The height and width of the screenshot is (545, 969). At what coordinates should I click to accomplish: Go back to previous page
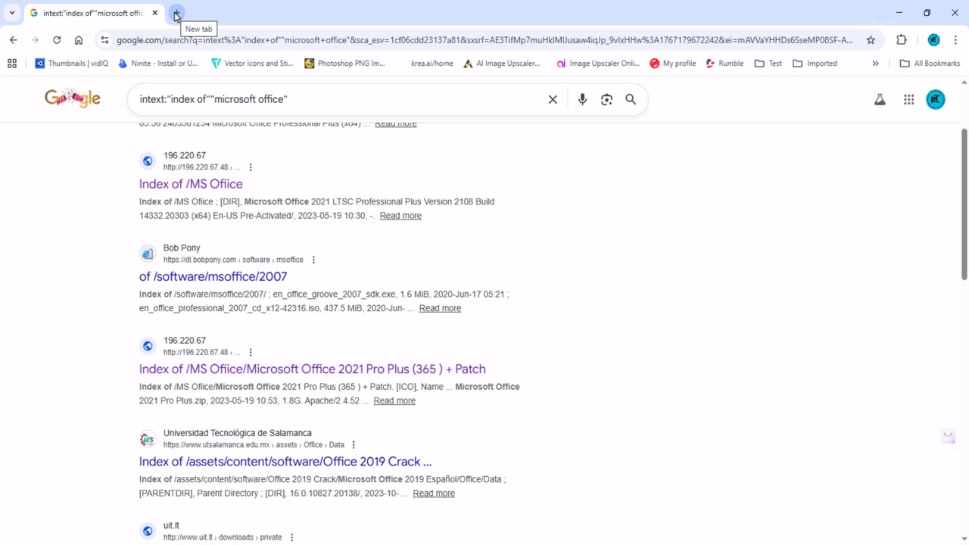point(14,40)
